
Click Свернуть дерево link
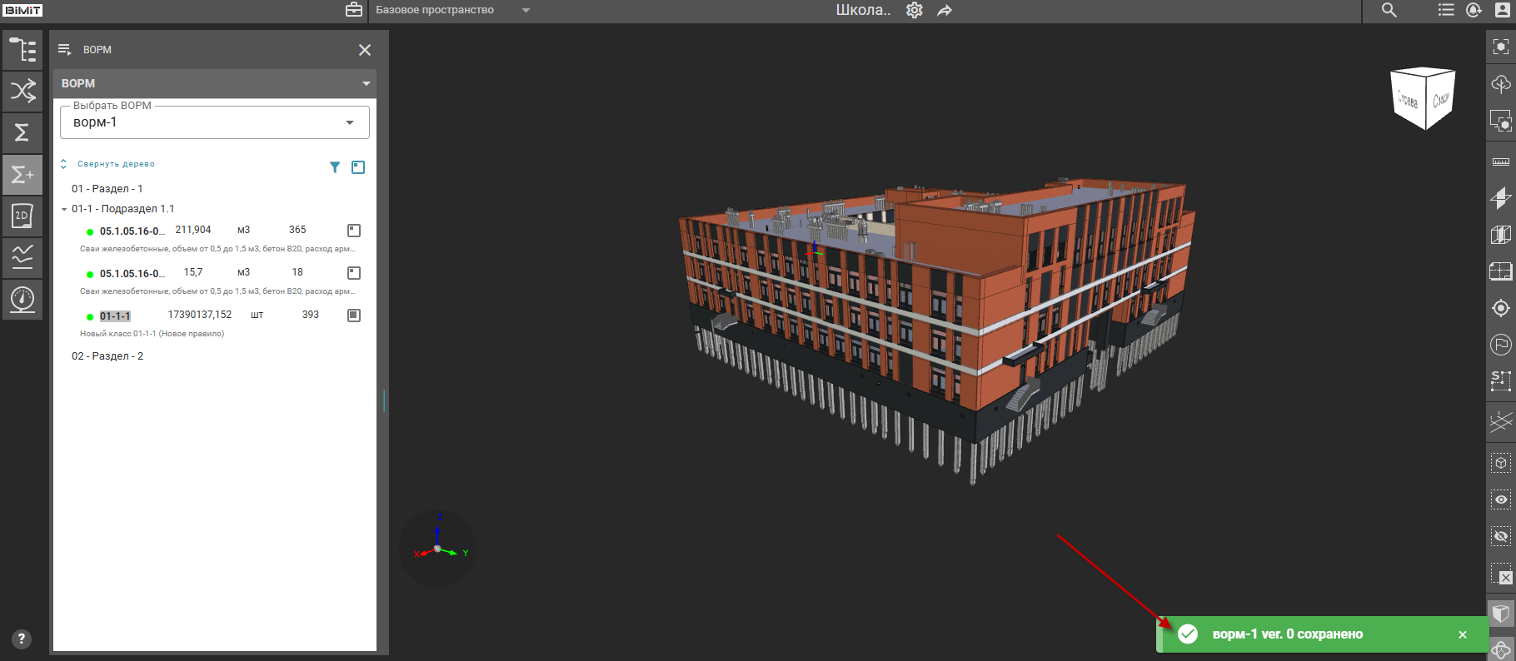click(x=116, y=164)
